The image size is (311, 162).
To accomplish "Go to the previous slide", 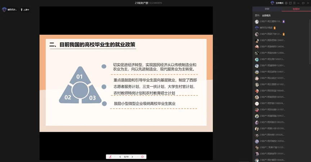I will [121, 157].
